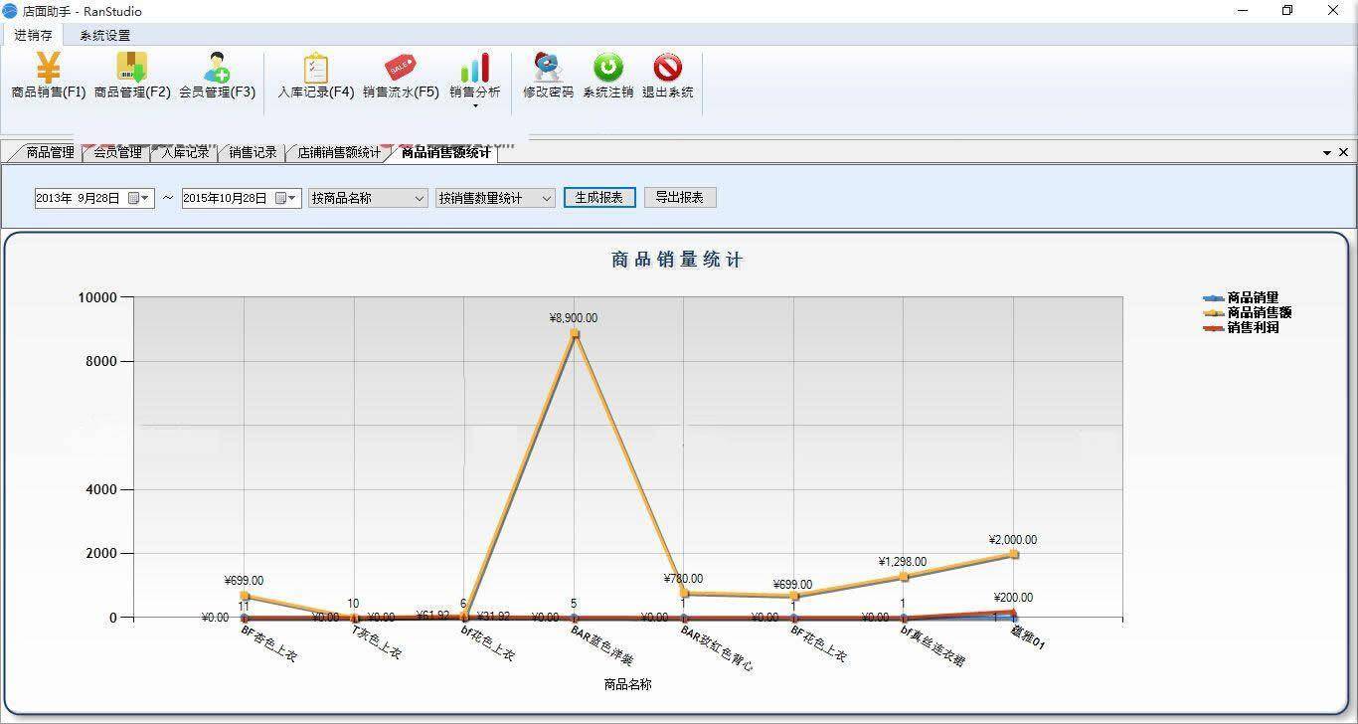Expand the 销售分析 dropdown menu

pyautogui.click(x=475, y=105)
